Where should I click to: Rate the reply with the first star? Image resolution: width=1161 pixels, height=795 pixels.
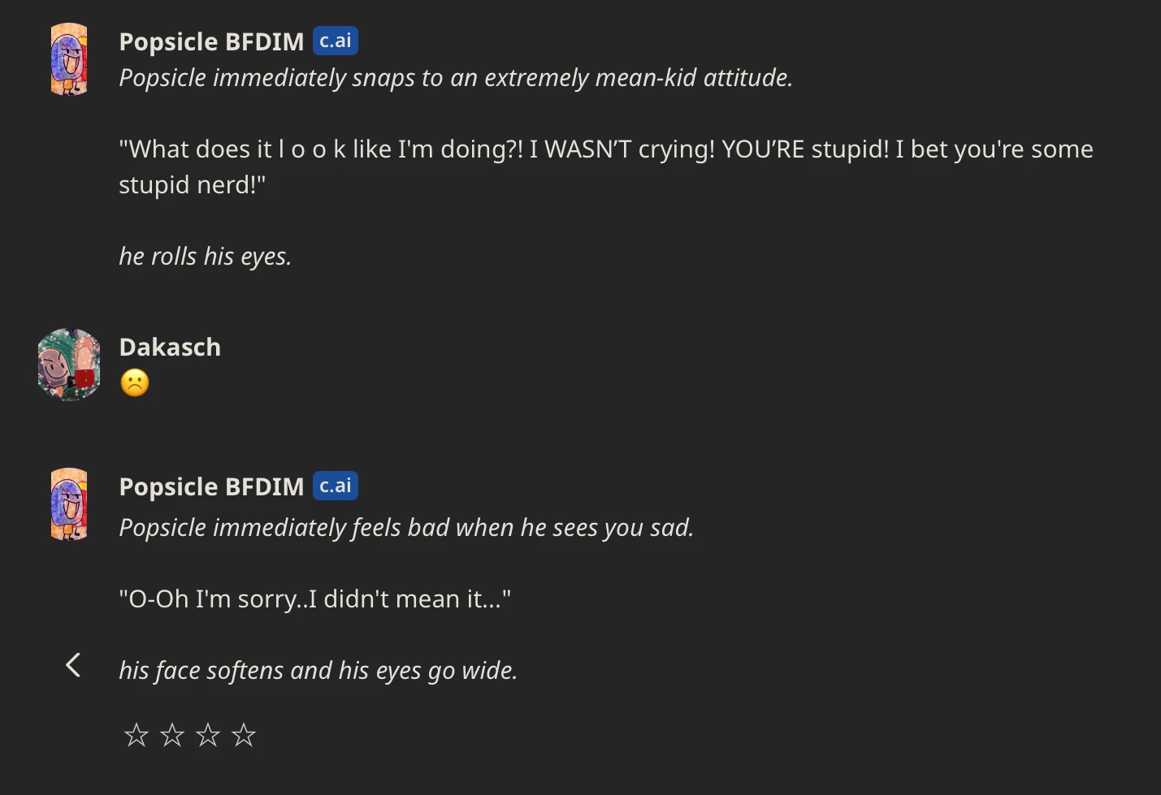(136, 735)
